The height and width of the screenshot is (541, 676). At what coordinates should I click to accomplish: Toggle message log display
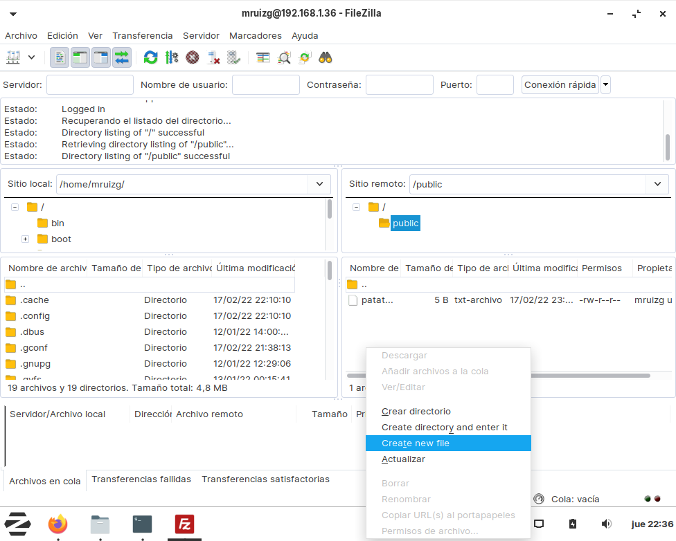coord(60,57)
